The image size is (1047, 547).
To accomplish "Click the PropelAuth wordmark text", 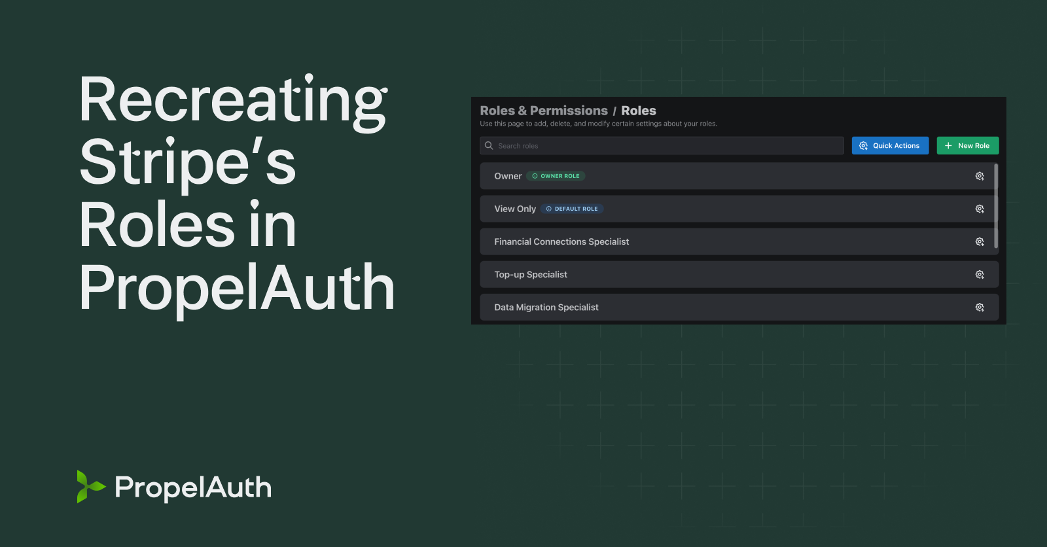I will click(193, 487).
